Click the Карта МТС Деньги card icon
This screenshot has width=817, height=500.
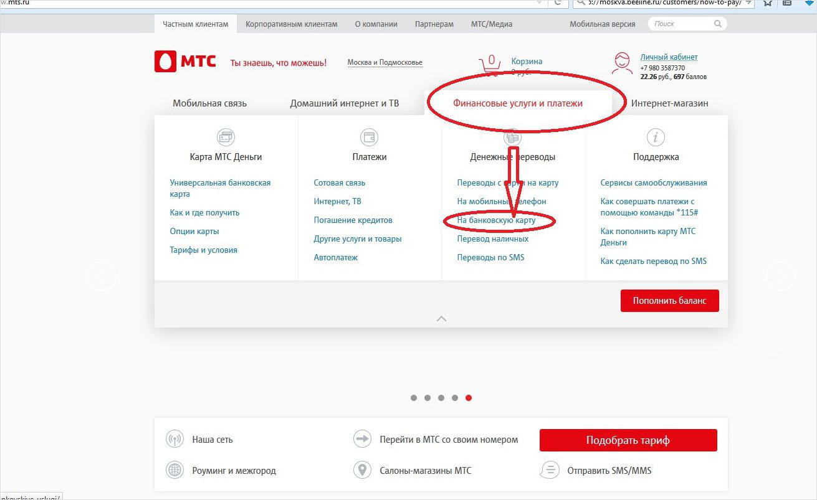click(226, 137)
